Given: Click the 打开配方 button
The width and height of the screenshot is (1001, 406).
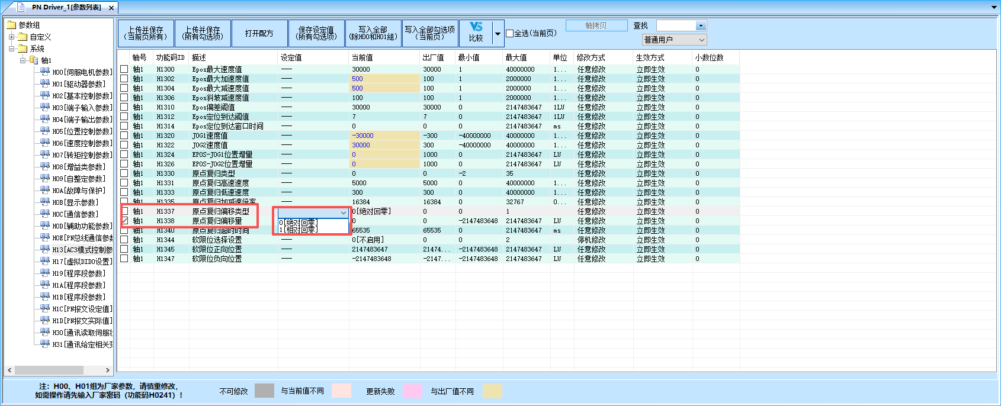Looking at the screenshot, I should [x=259, y=33].
